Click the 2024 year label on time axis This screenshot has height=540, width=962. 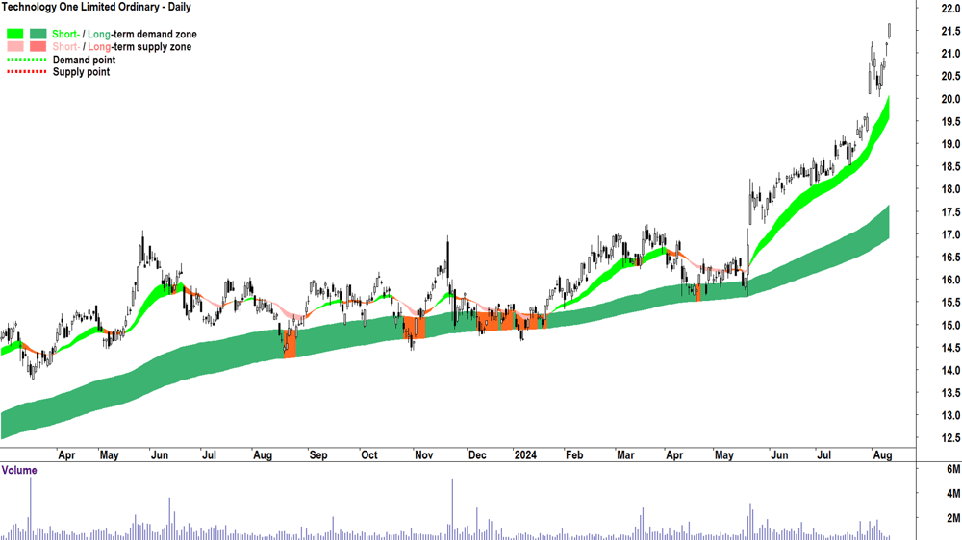click(525, 455)
